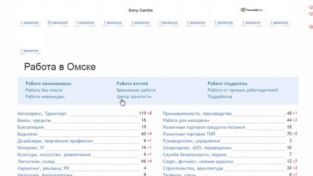The image size is (313, 176).
Task: Select "Промышленность, производство" category
Action: (x=197, y=113)
